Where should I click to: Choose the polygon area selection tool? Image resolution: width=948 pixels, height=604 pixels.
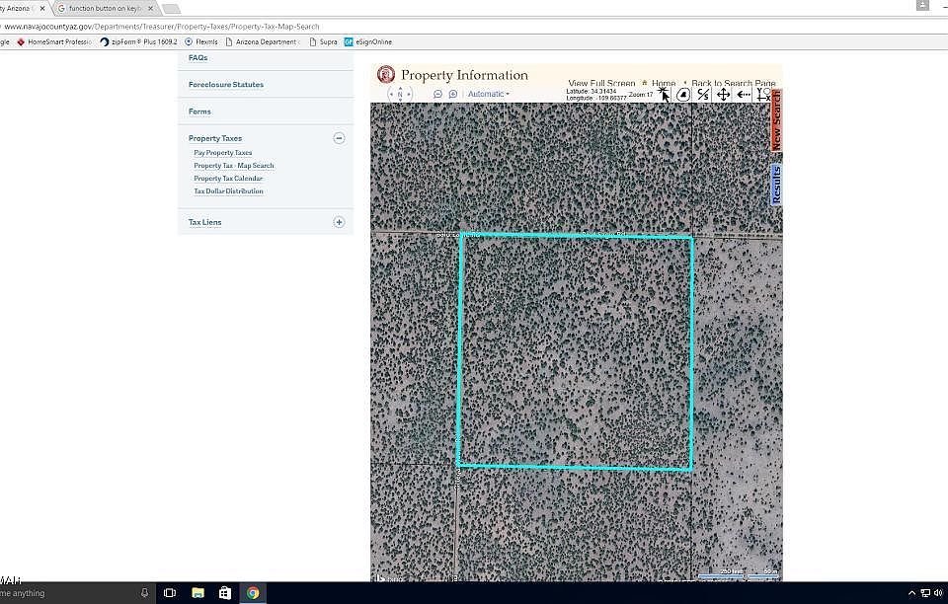coord(683,95)
